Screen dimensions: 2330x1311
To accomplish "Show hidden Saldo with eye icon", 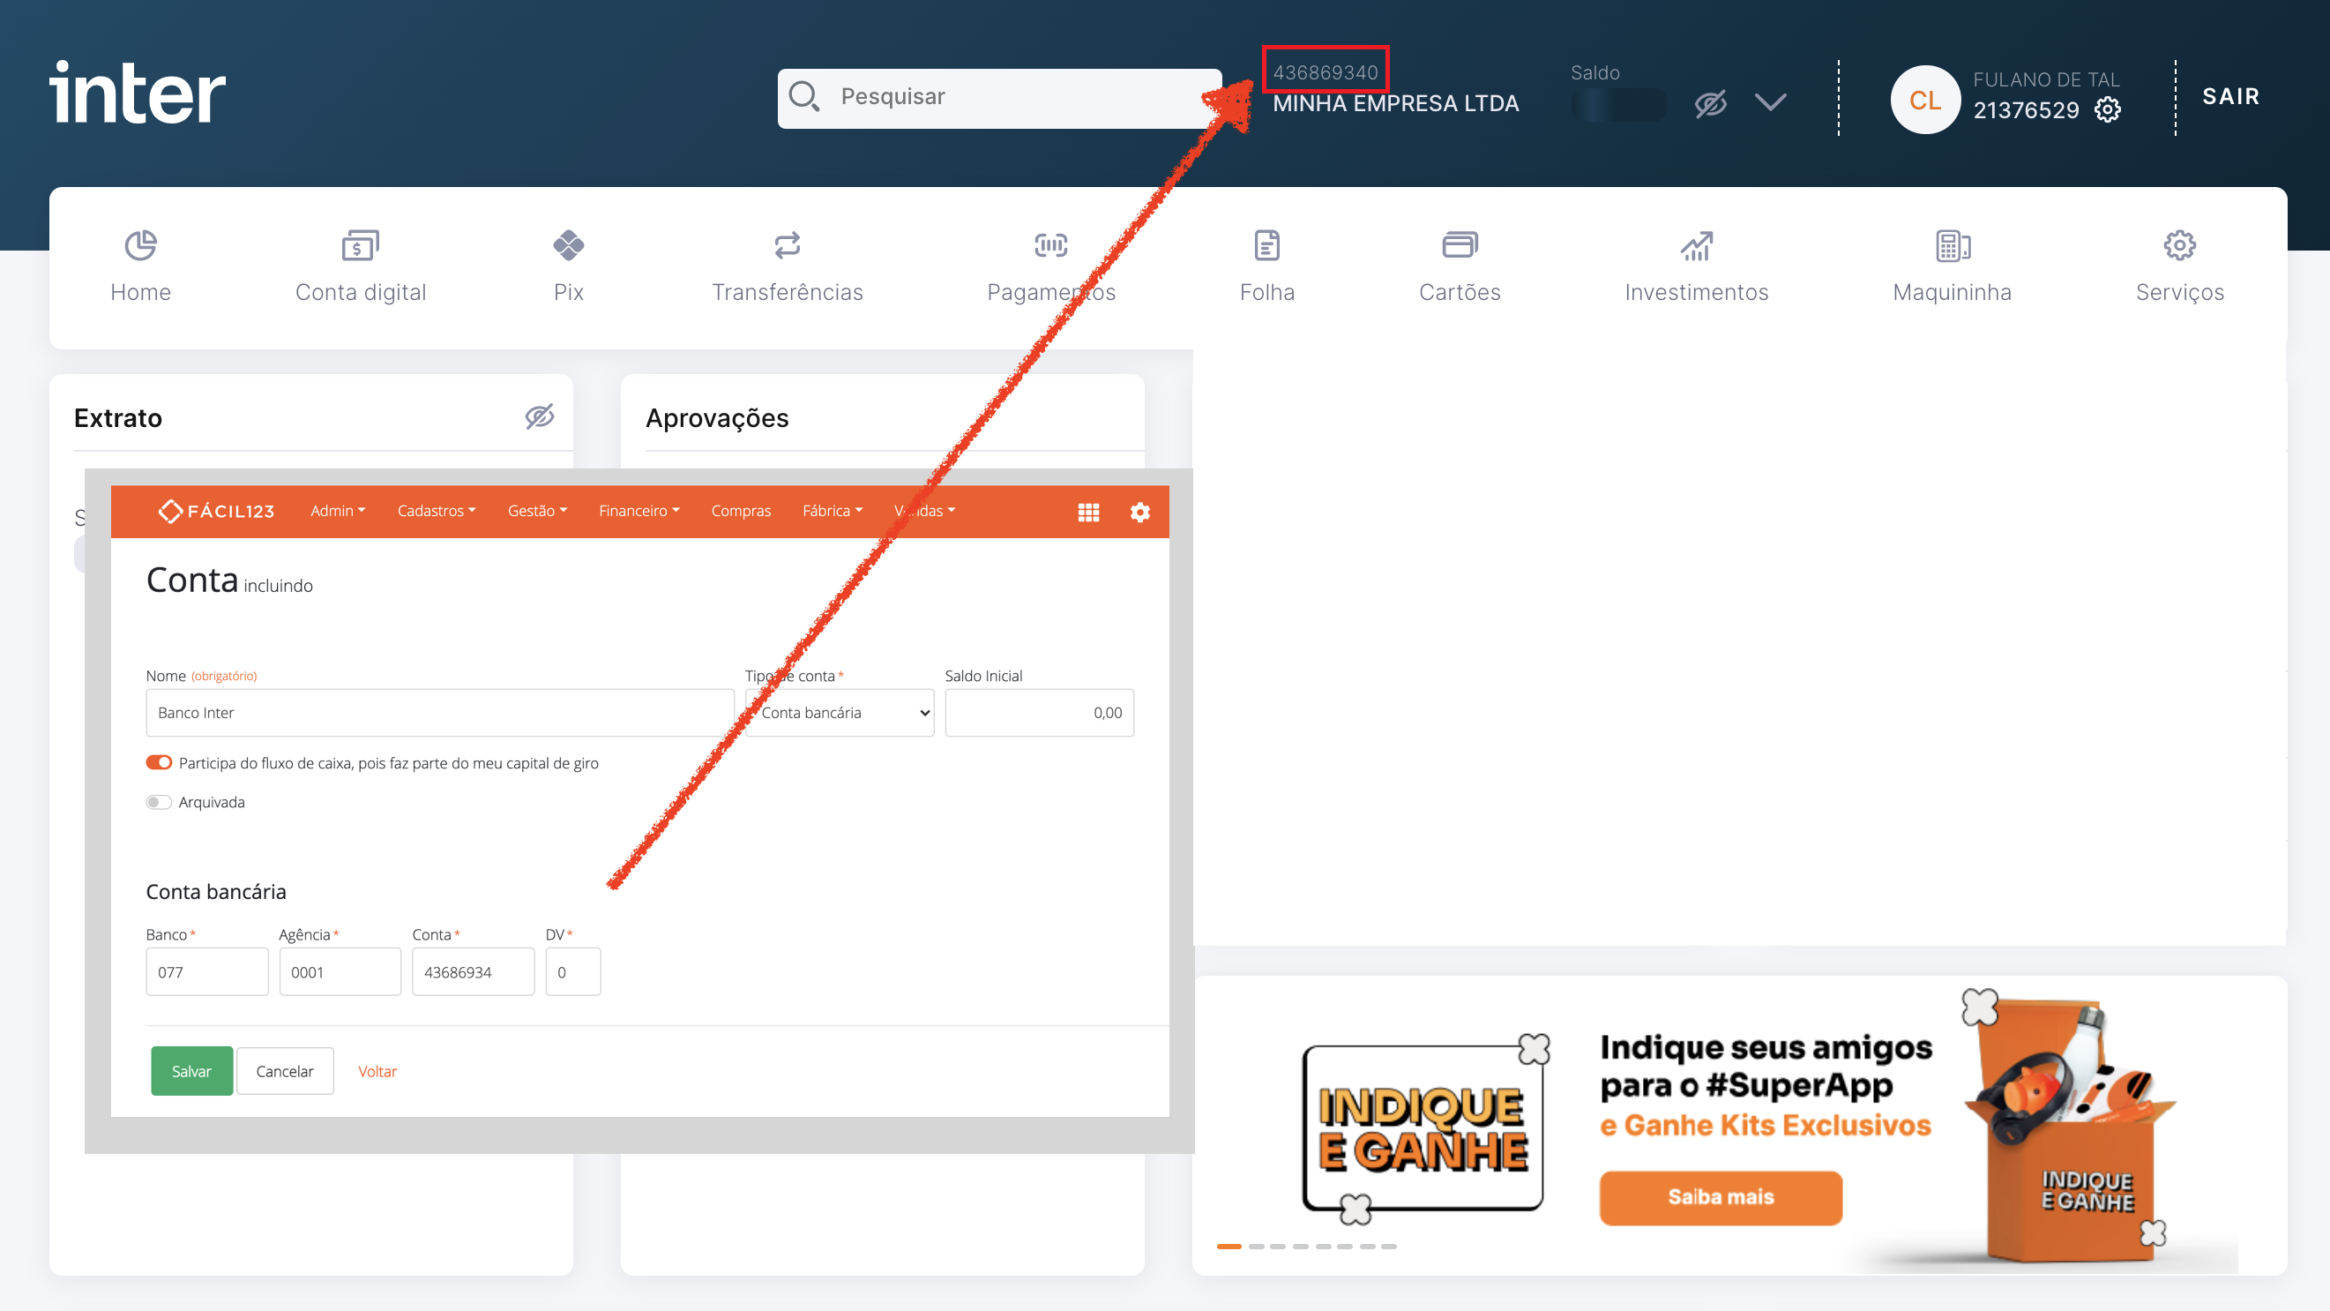I will coord(1709,103).
